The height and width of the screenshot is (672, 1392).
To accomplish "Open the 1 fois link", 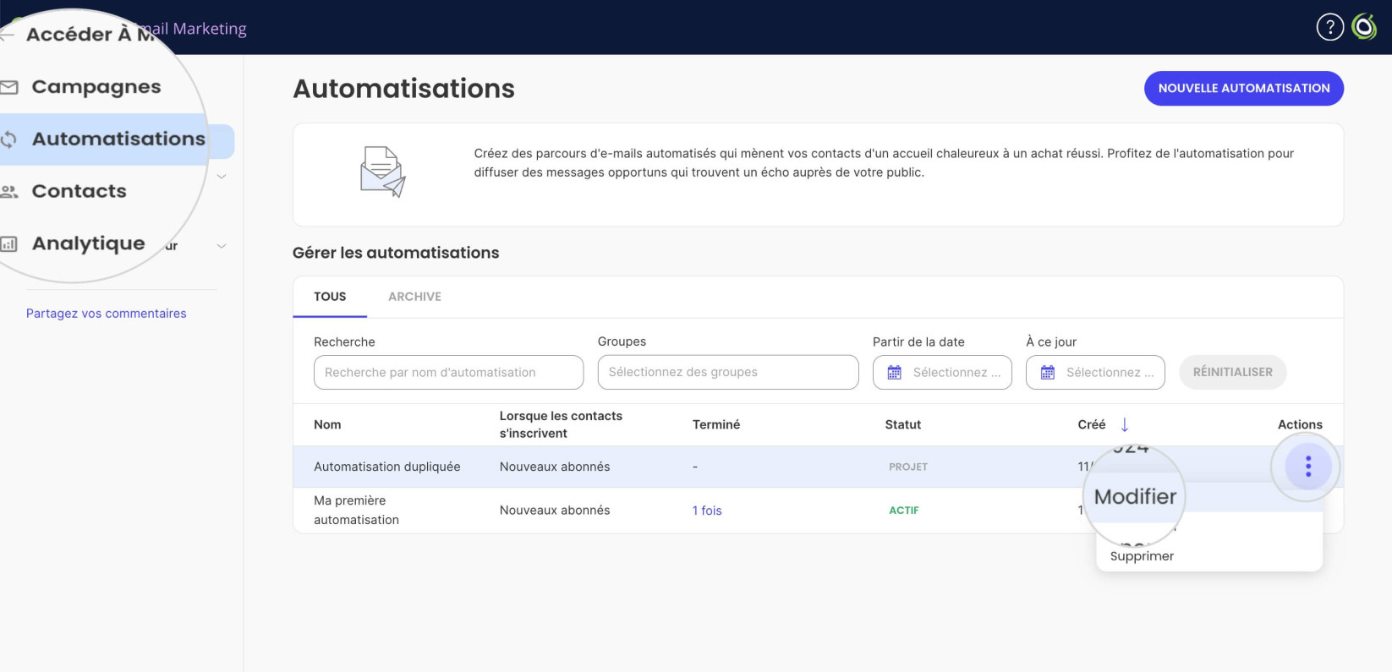I will 707,511.
